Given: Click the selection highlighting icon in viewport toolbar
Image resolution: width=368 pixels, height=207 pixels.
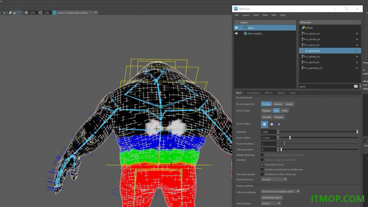Looking at the screenshot, I should pos(4,13).
